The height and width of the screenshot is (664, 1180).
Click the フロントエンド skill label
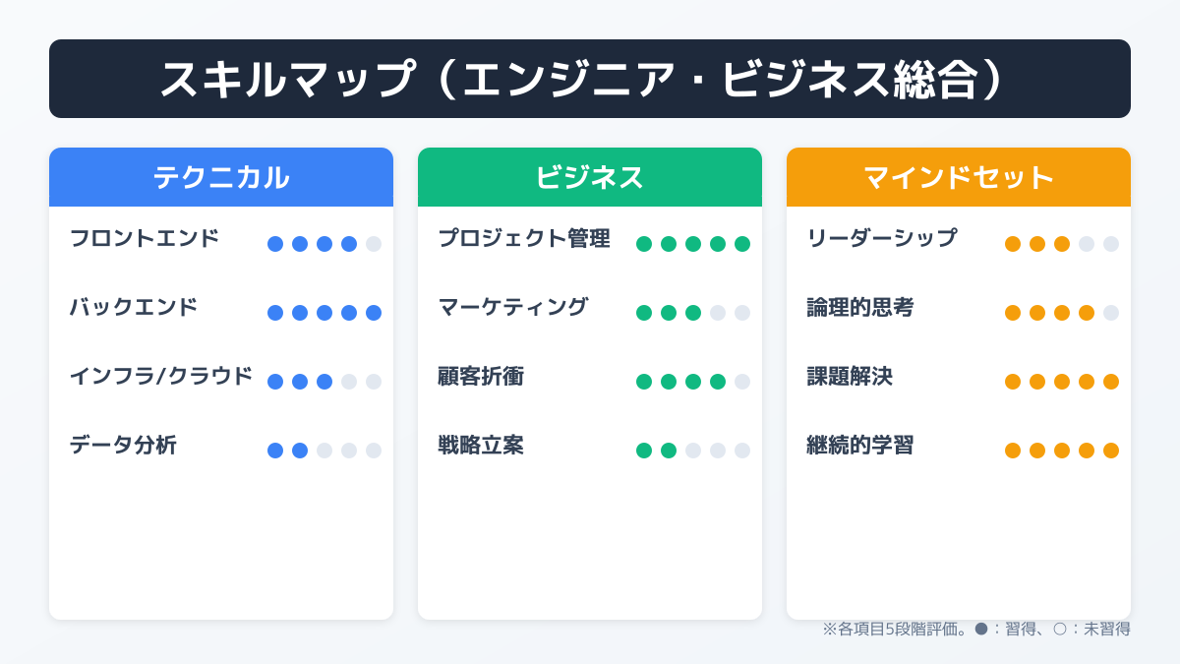click(x=145, y=238)
